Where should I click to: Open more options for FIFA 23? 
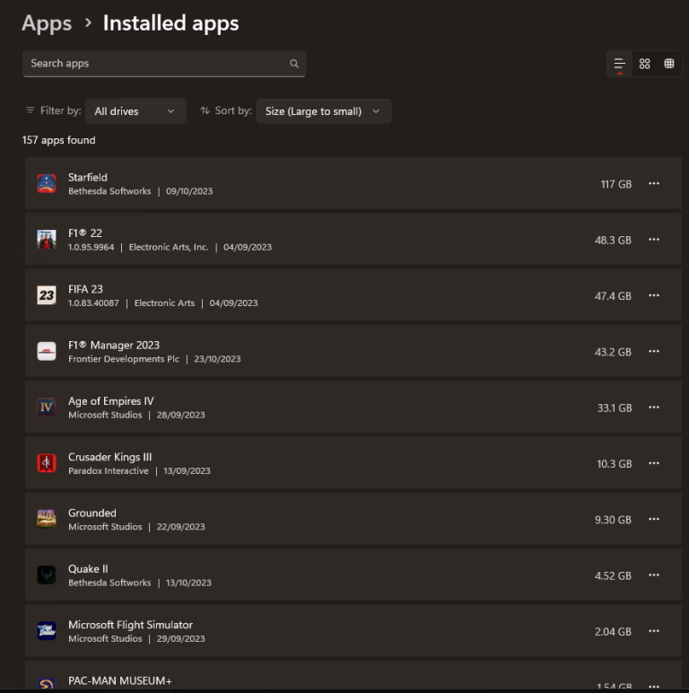pos(654,295)
